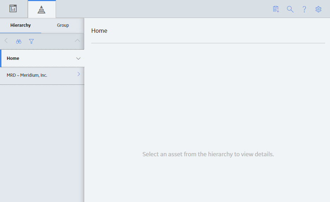Open the settings gear icon
Viewport: 330px width, 202px height.
coord(318,9)
